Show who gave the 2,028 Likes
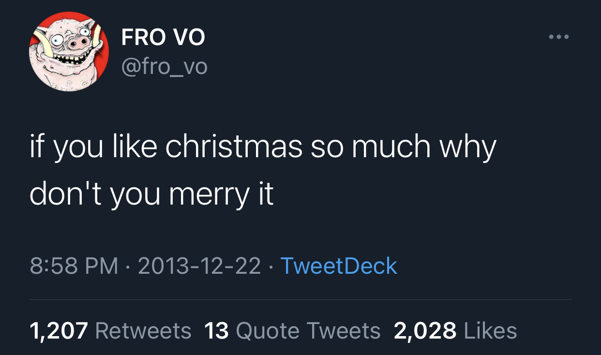Viewport: 601px width, 355px height. pos(455,331)
